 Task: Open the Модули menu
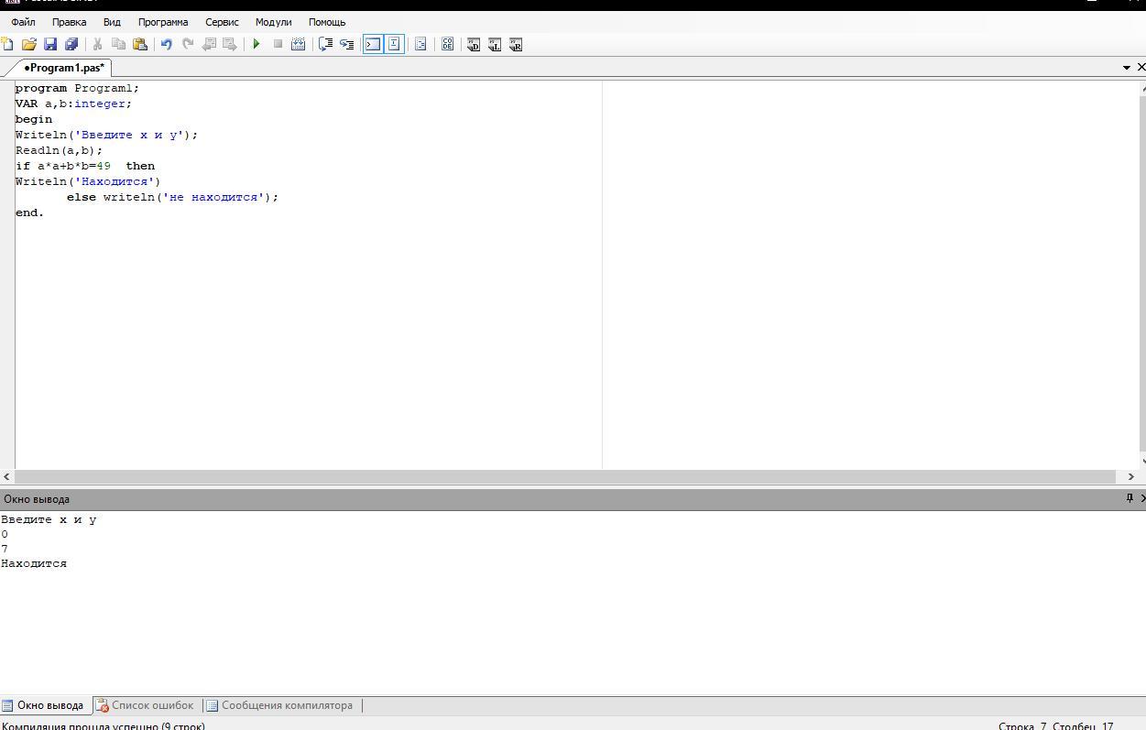click(273, 22)
